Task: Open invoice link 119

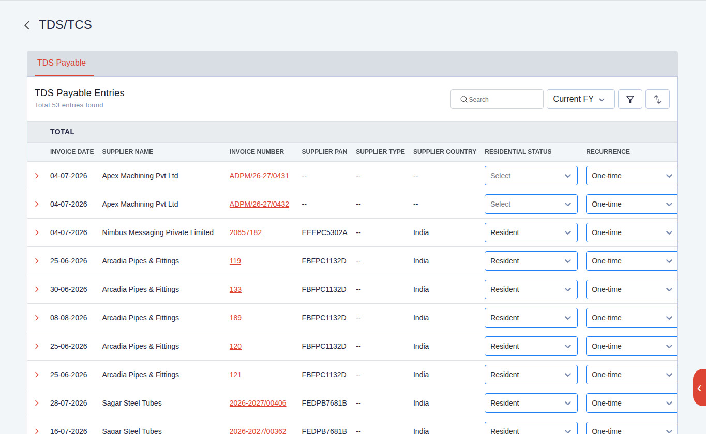Action: coord(235,261)
